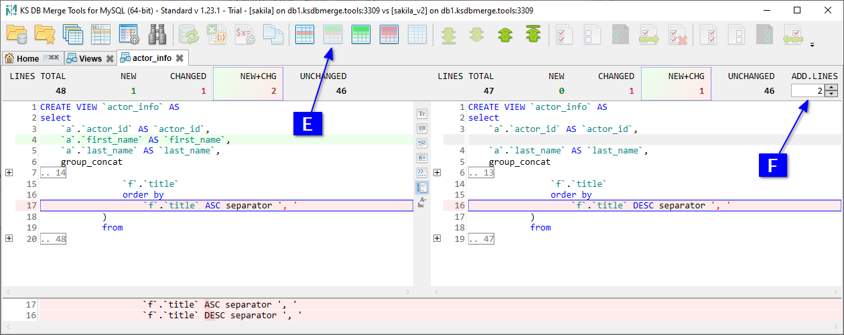Open the SELECT query results icon
This screenshot has height=335, width=844.
(x=100, y=34)
